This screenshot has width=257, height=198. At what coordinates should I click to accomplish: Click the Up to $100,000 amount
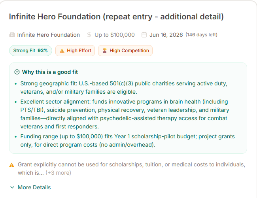(114, 35)
